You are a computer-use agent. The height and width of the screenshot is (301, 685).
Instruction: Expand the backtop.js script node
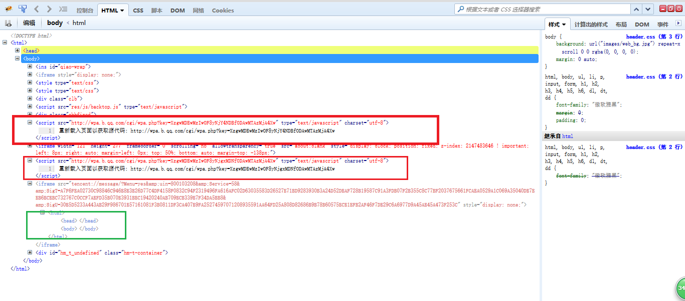pyautogui.click(x=30, y=106)
